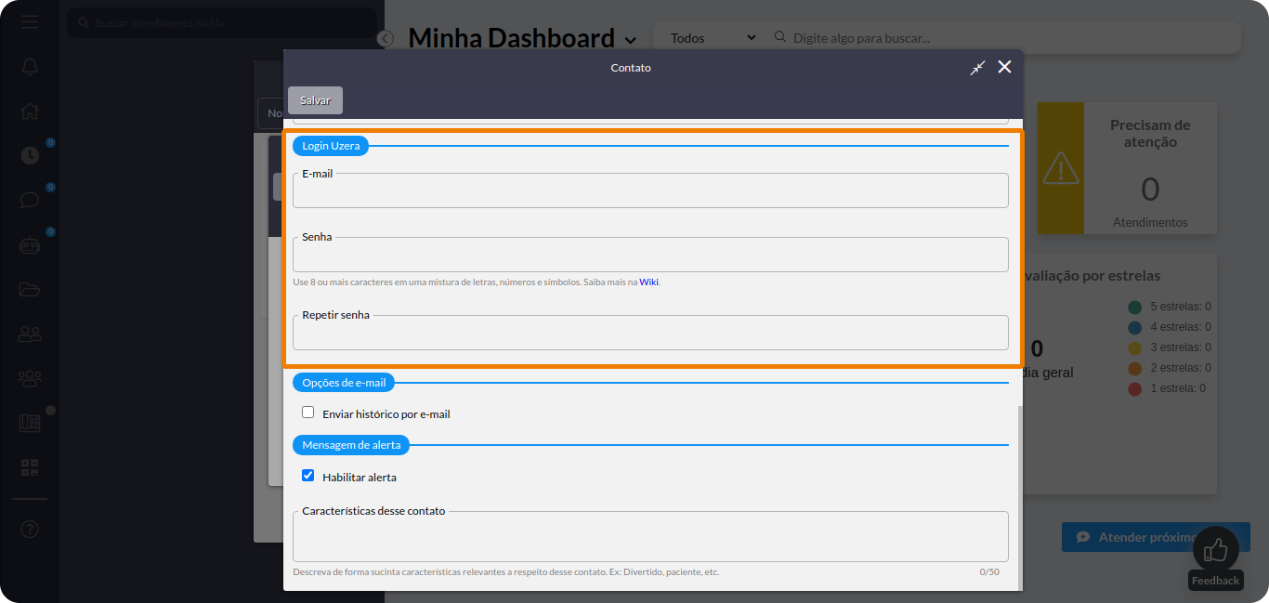Focus the Senha input field
Viewport: 1269px width, 603px height.
(x=650, y=255)
